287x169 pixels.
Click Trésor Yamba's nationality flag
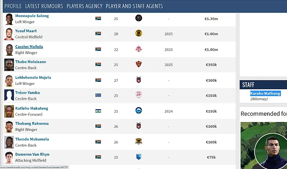pos(98,95)
